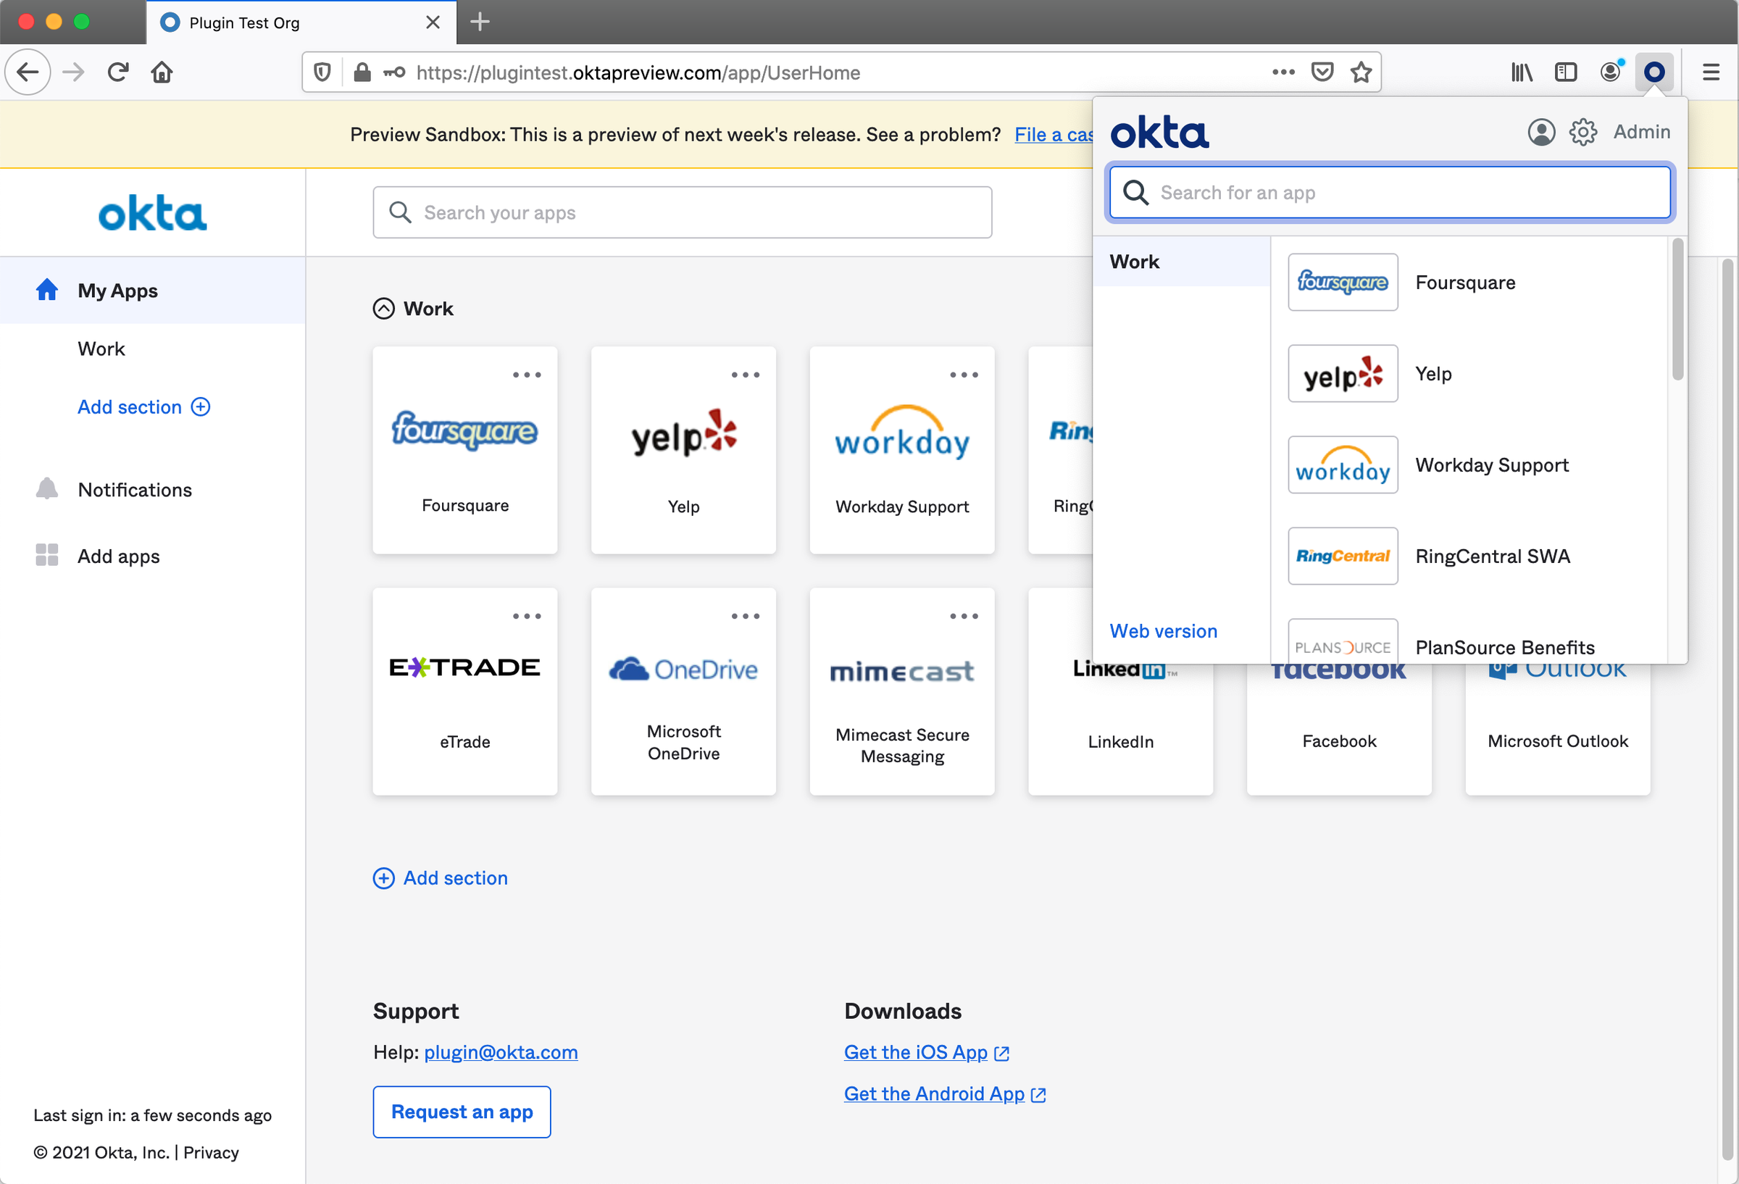Launch the Microsoft Outlook app tile
This screenshot has height=1184, width=1739.
[x=1557, y=730]
